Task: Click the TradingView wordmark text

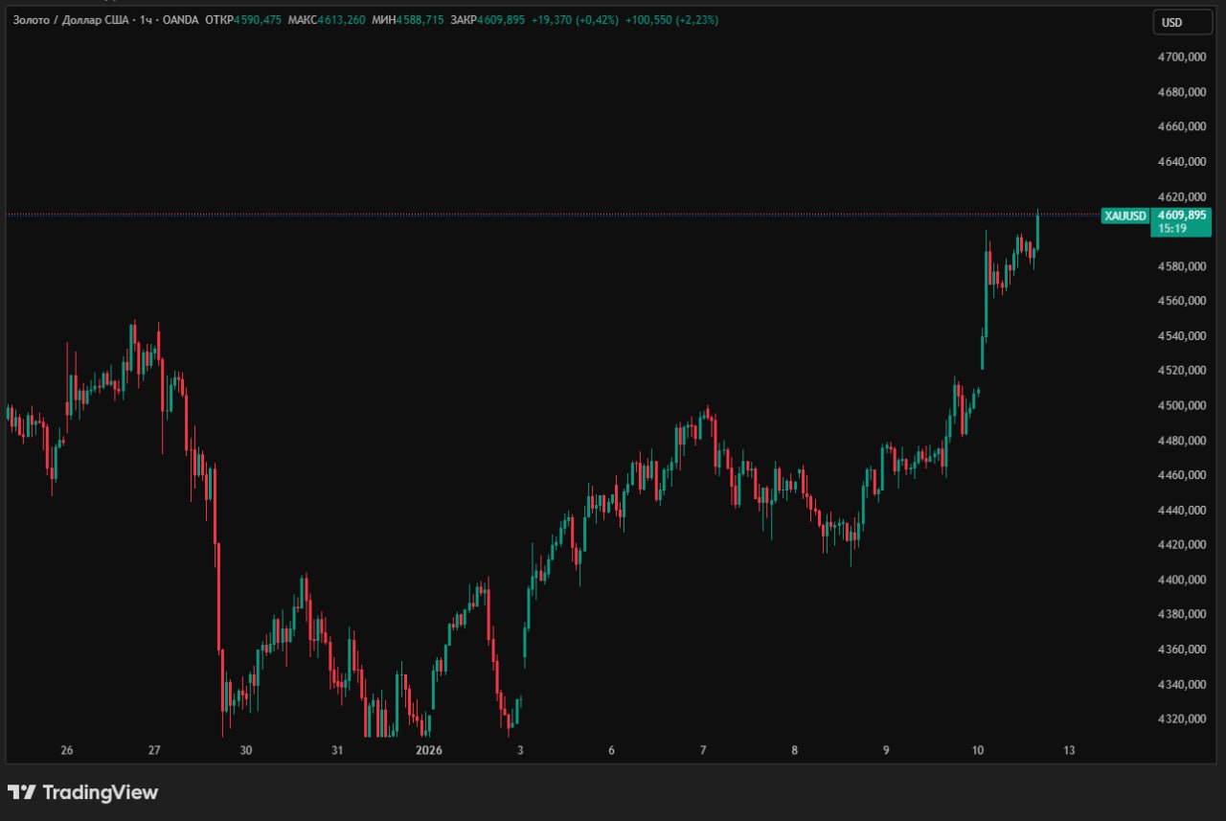Action: pyautogui.click(x=100, y=792)
